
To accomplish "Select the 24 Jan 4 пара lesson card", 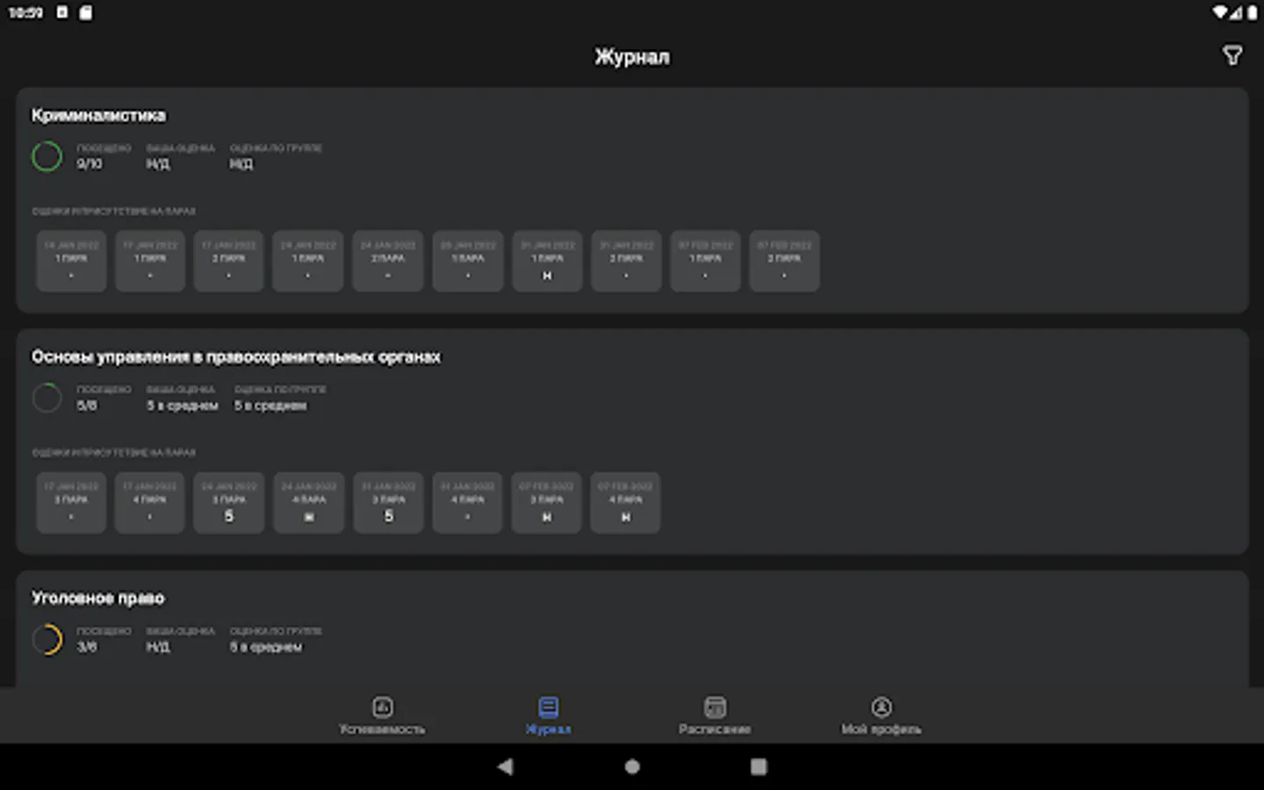I will [308, 502].
